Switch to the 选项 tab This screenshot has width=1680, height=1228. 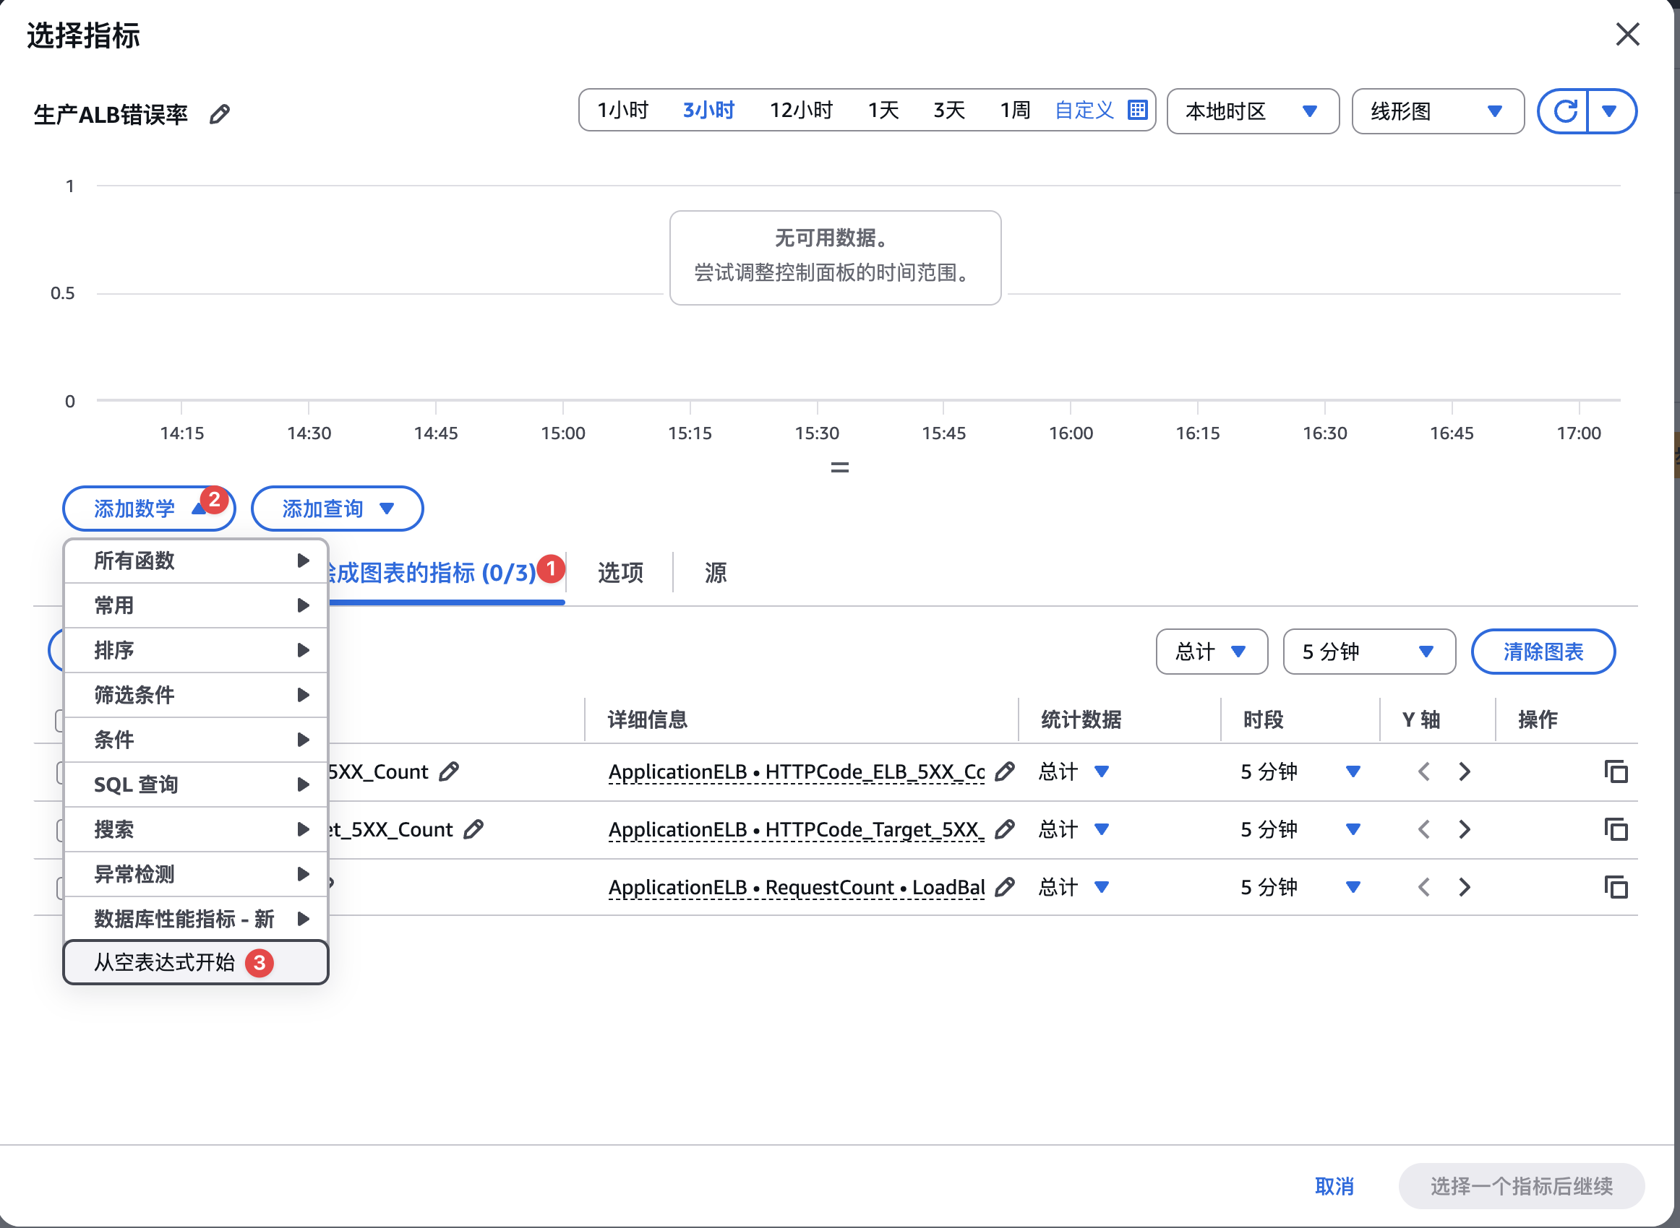pos(620,572)
